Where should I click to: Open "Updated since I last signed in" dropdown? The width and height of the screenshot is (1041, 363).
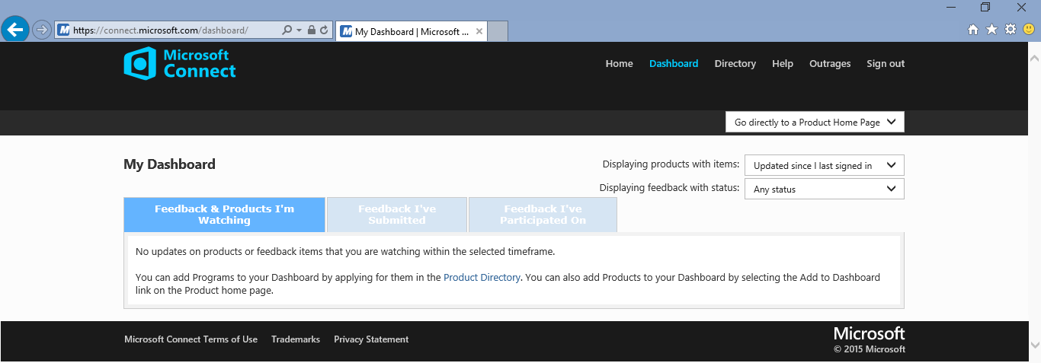click(x=824, y=166)
